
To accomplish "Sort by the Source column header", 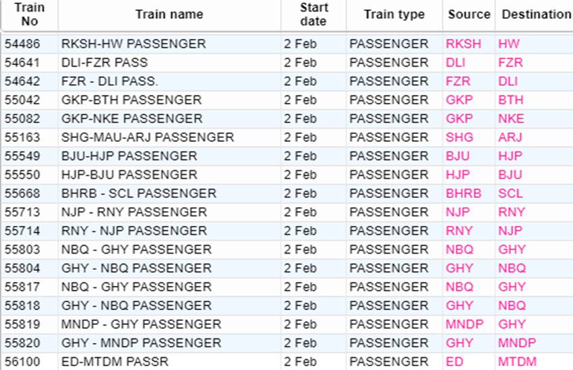I will 469,15.
